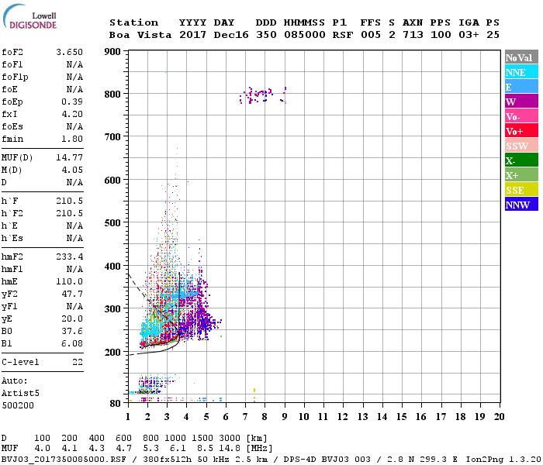Select the Vo+ red legend swatch
This screenshot has height=465, width=543.
pos(521,131)
